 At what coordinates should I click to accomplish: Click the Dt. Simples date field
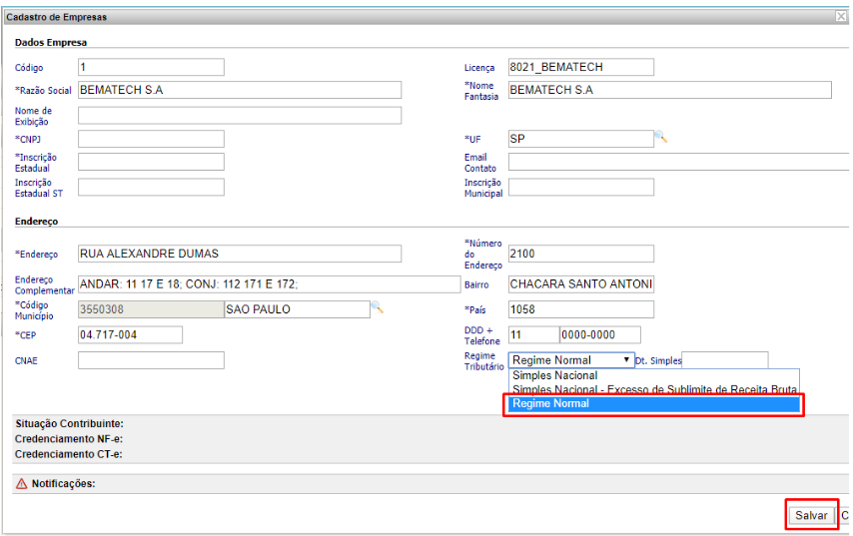[724, 360]
